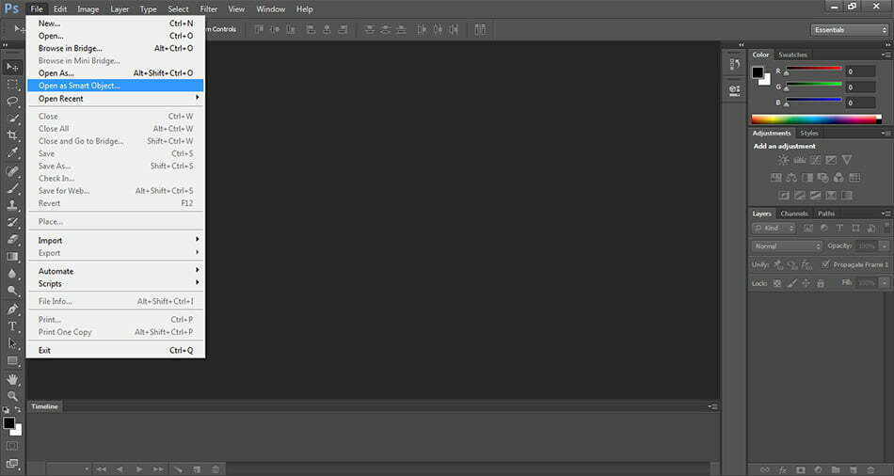Add a Brightness/Contrast adjustment

[x=784, y=160]
